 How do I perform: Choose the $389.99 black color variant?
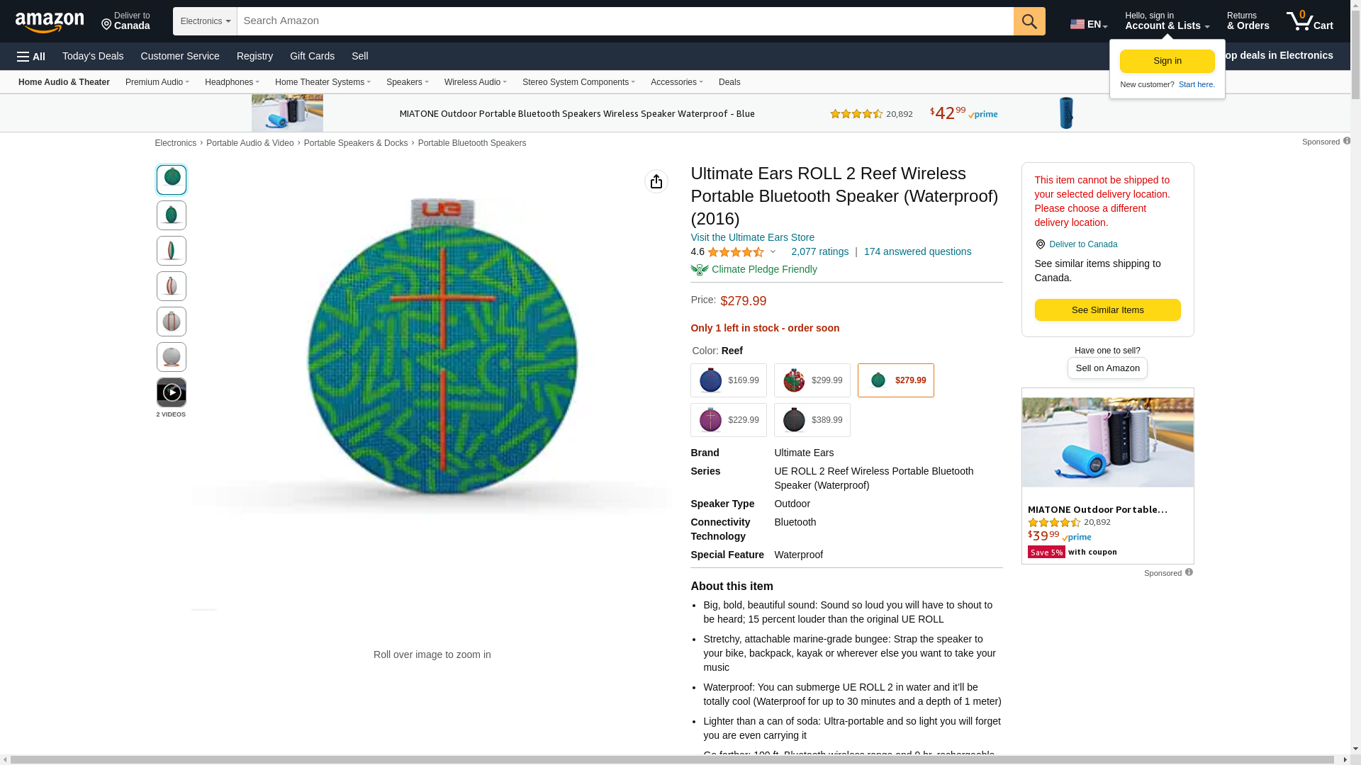click(x=812, y=420)
